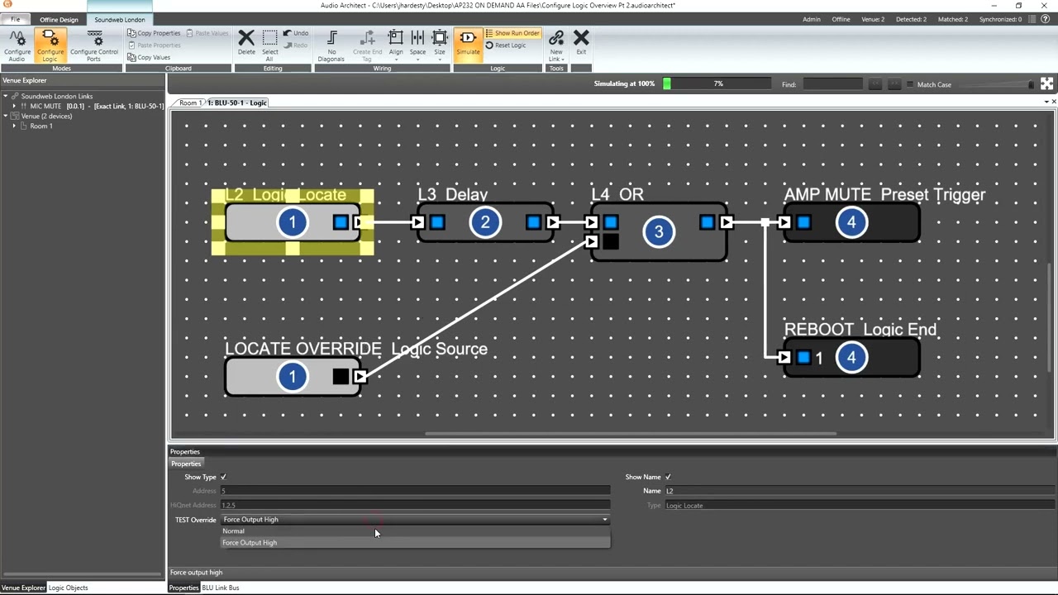Switch to Offline Design tab
Screen dimensions: 1058x595
click(x=59, y=19)
